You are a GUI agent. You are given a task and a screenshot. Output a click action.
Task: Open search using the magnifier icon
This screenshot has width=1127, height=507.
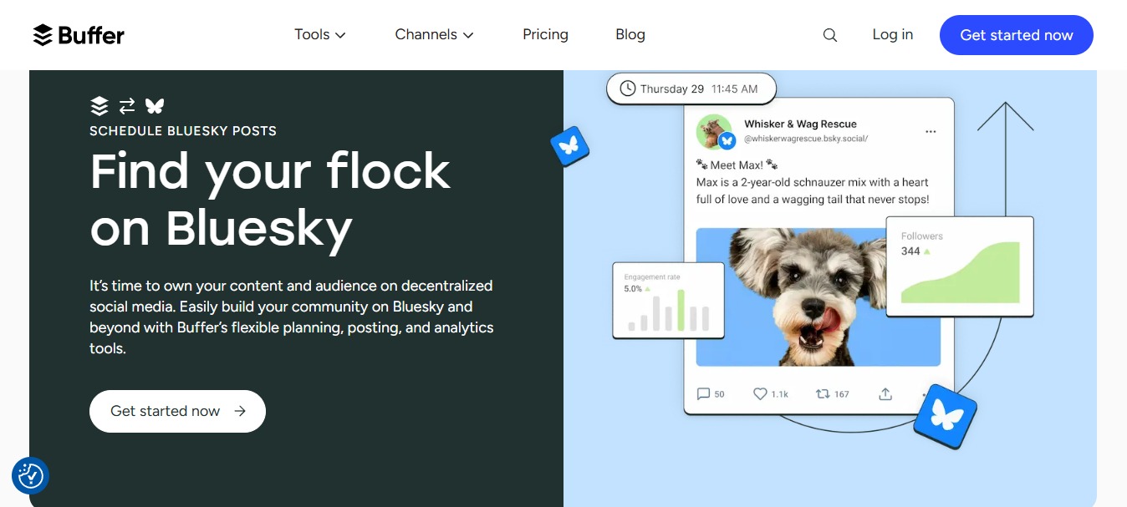(829, 34)
